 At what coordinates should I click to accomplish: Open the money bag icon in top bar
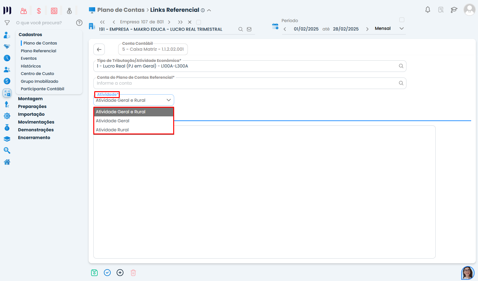coord(69,11)
